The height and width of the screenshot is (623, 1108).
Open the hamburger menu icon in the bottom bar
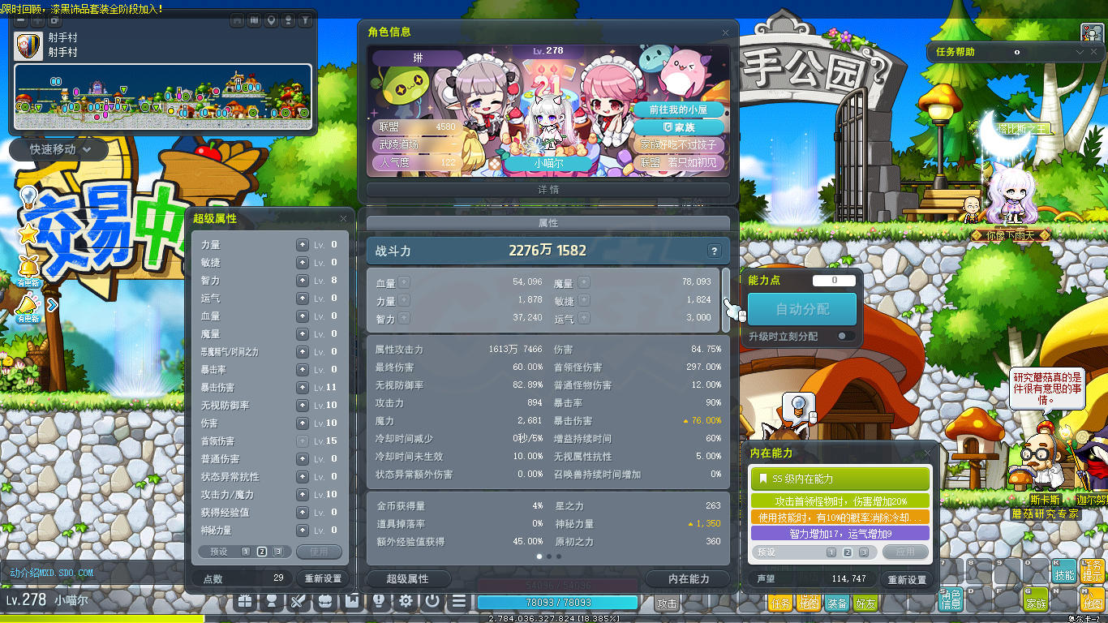[459, 601]
